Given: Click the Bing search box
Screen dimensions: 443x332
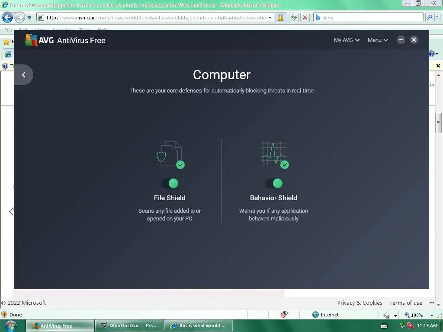Looking at the screenshot, I should tap(368, 17).
